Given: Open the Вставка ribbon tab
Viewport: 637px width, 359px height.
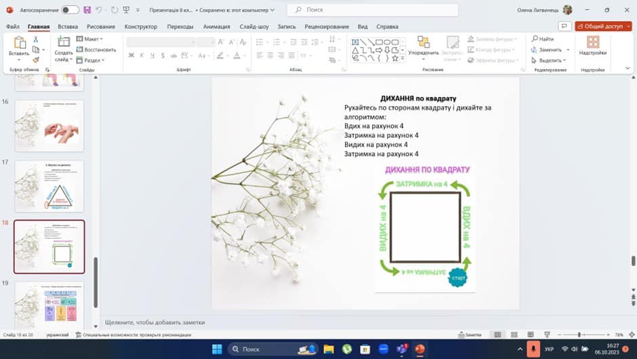Looking at the screenshot, I should tap(68, 26).
